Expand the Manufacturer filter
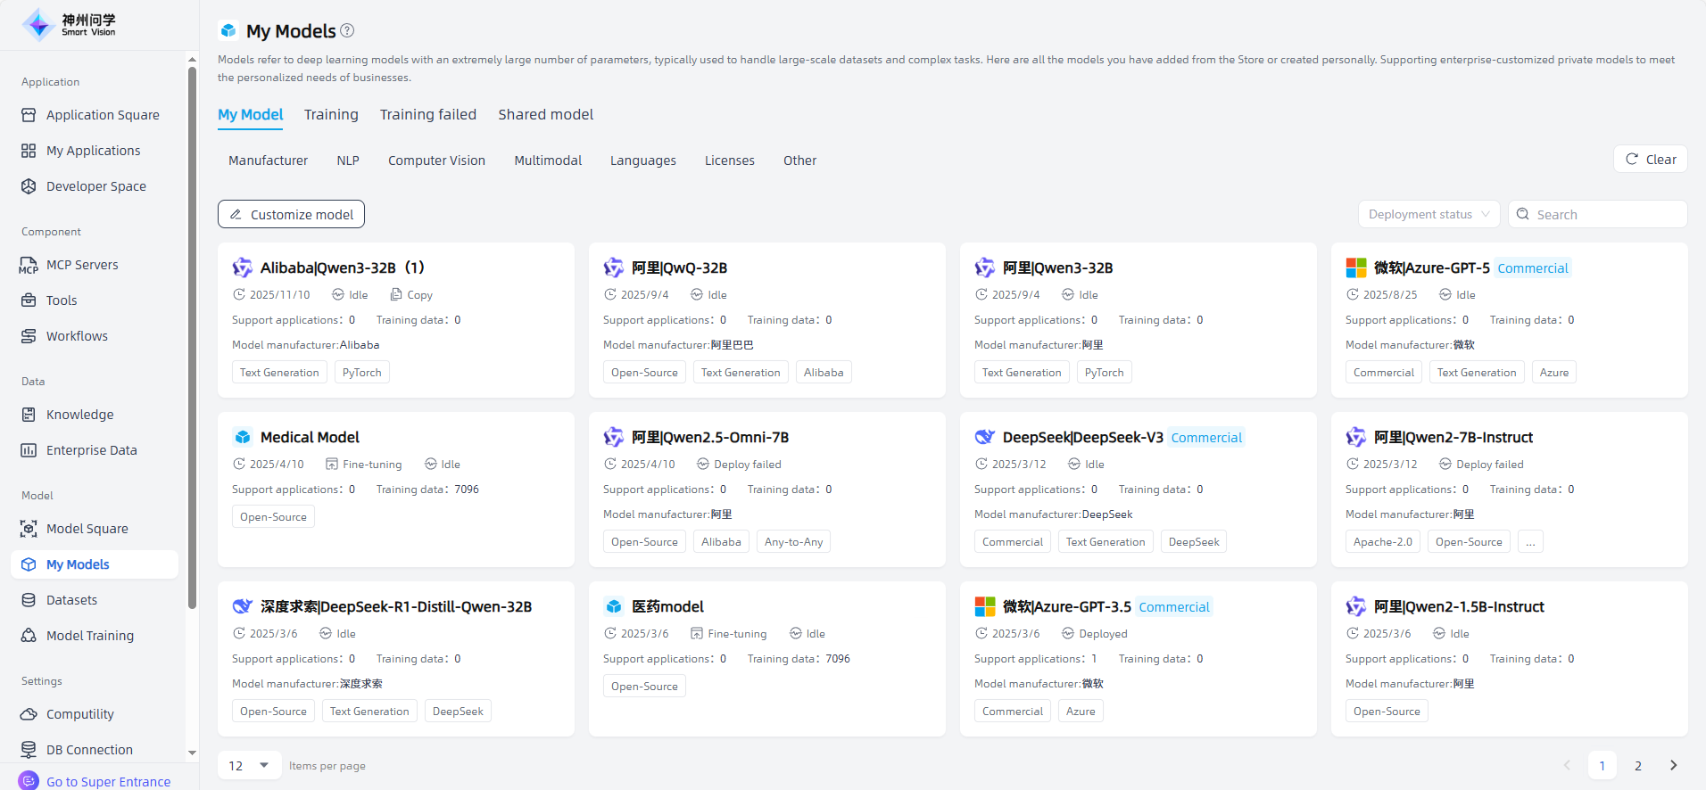This screenshot has height=790, width=1706. pos(268,160)
